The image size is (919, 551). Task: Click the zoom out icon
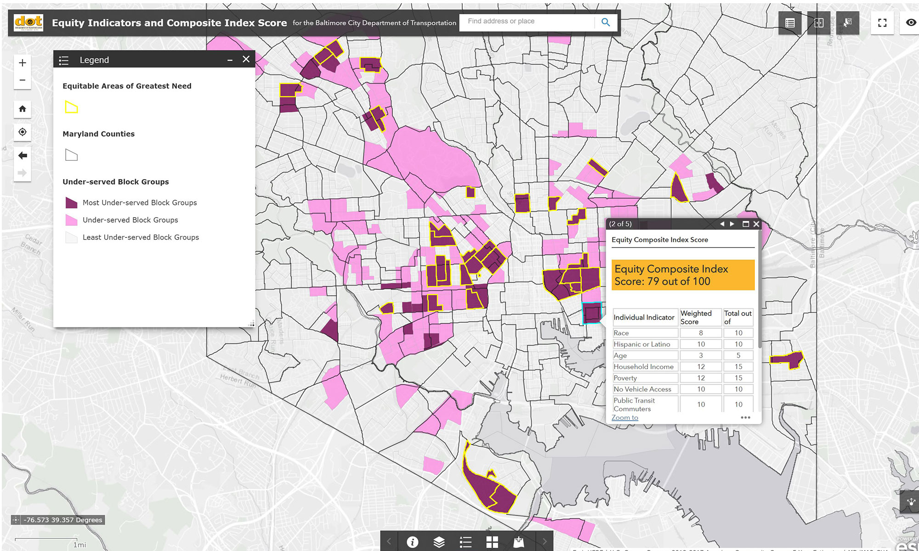click(23, 80)
